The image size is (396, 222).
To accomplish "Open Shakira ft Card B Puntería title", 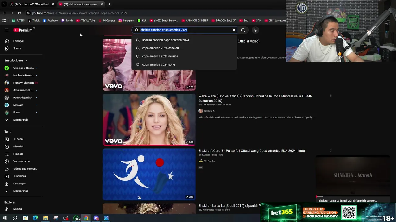I will pyautogui.click(x=252, y=151).
